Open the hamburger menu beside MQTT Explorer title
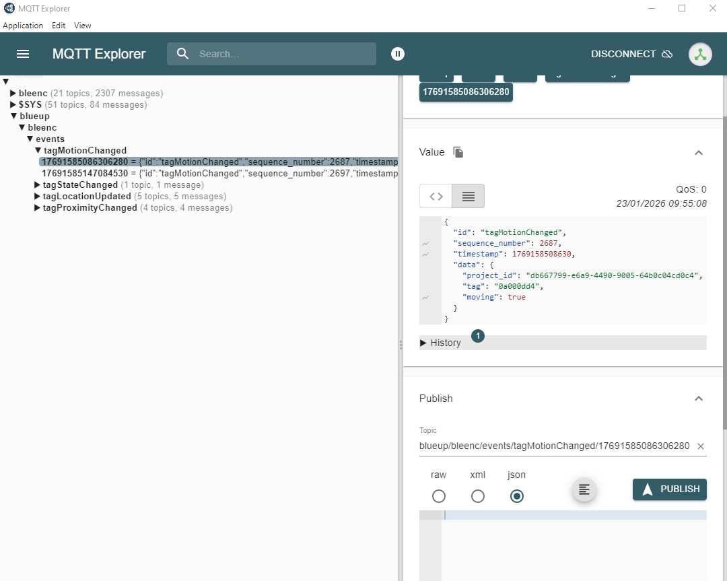Viewport: 727px width, 581px height. pyautogui.click(x=23, y=54)
